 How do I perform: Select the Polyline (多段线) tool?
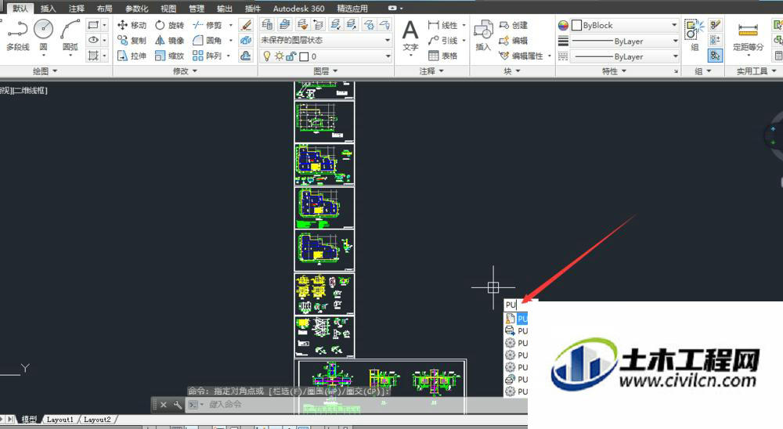tap(17, 35)
